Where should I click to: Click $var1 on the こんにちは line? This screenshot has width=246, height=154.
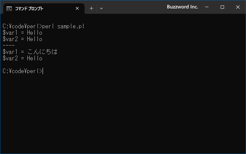(x=10, y=52)
